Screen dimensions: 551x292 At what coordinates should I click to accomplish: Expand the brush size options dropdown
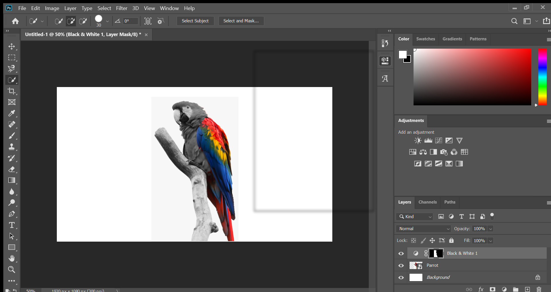click(x=107, y=21)
